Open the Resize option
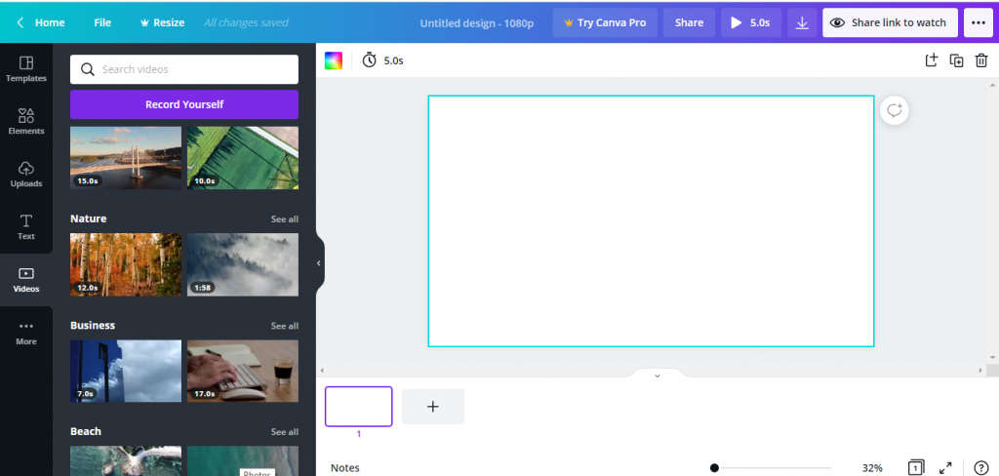 point(163,22)
